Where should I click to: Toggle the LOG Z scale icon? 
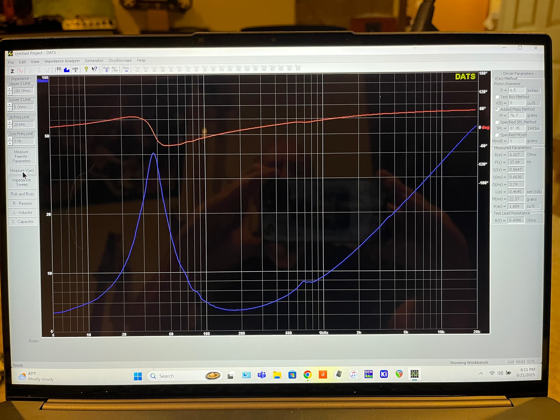click(x=75, y=69)
